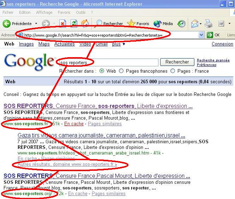Click the Rechercher search button
Screen dimensions: 235x199
(177, 62)
